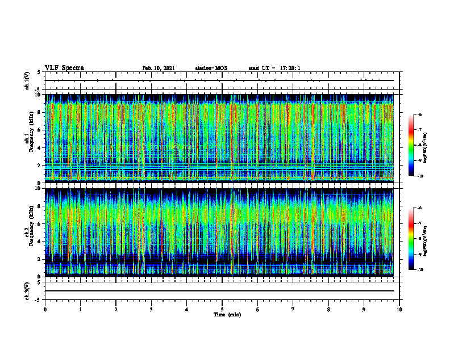Click the time axis tick label '3'
The width and height of the screenshot is (450, 347).
click(x=151, y=310)
